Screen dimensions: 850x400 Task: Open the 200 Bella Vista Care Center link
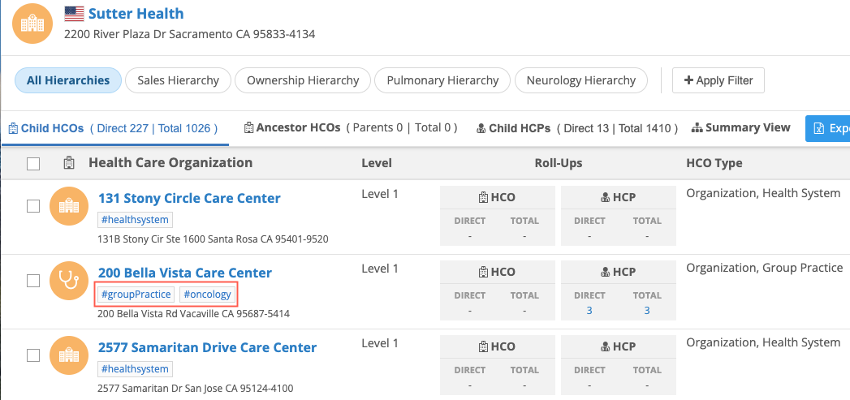coord(185,273)
